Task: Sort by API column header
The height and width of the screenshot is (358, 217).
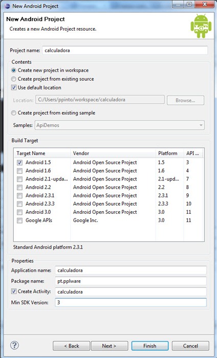Action: coord(193,153)
